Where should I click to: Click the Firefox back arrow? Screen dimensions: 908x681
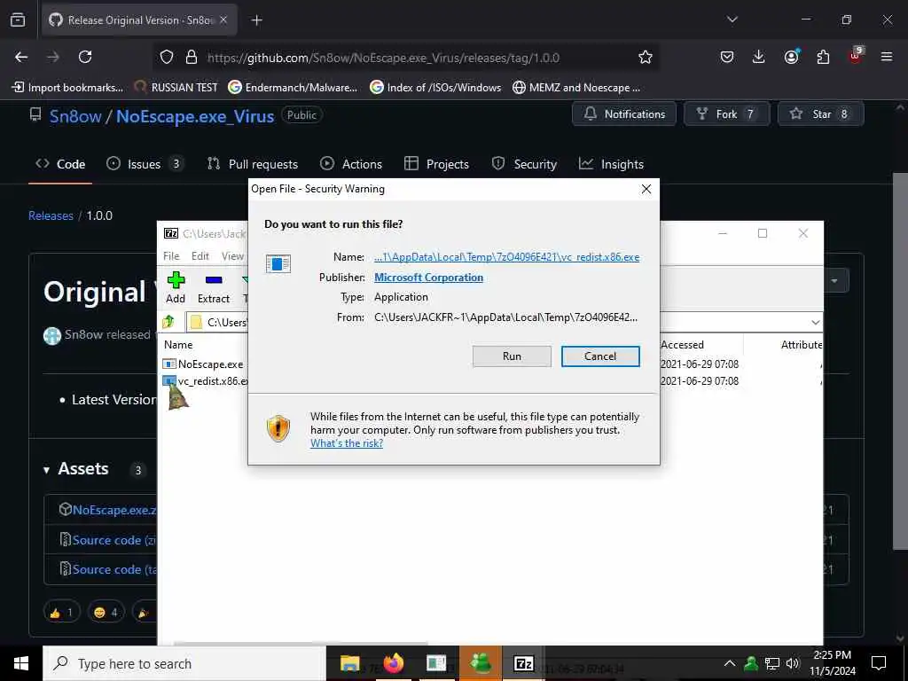pyautogui.click(x=21, y=58)
